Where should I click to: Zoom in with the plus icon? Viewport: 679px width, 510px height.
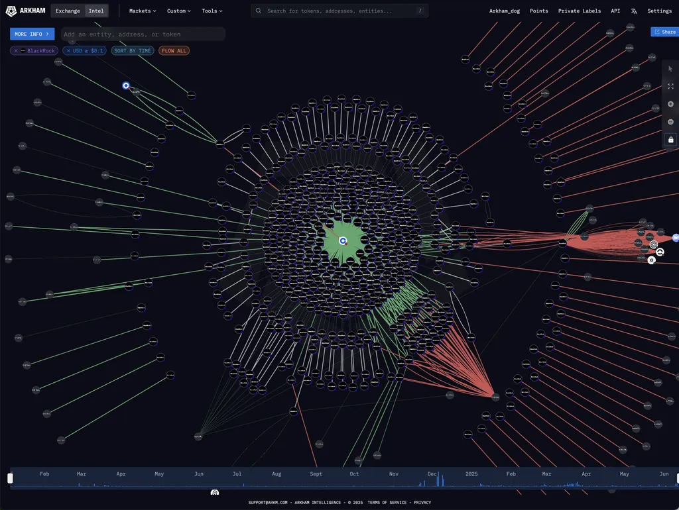coord(670,104)
